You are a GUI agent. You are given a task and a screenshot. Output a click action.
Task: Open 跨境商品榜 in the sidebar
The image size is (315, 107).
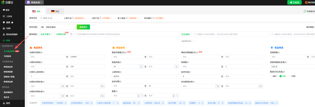8,82
